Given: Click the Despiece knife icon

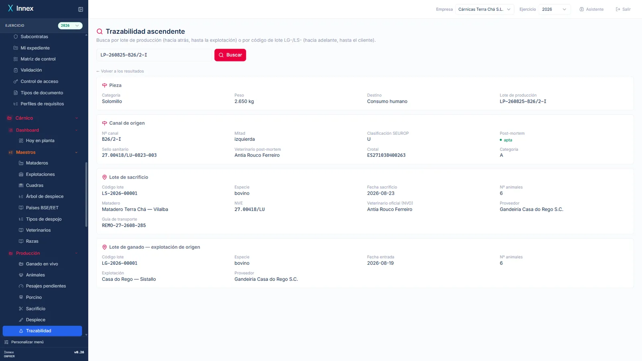Looking at the screenshot, I should pos(21,320).
